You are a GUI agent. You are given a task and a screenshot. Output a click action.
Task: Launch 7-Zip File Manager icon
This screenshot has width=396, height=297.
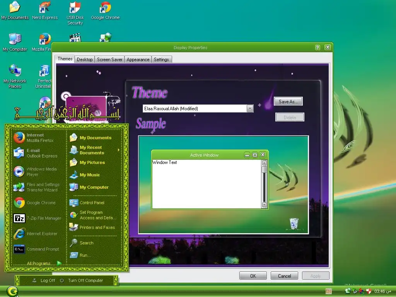pyautogui.click(x=19, y=218)
